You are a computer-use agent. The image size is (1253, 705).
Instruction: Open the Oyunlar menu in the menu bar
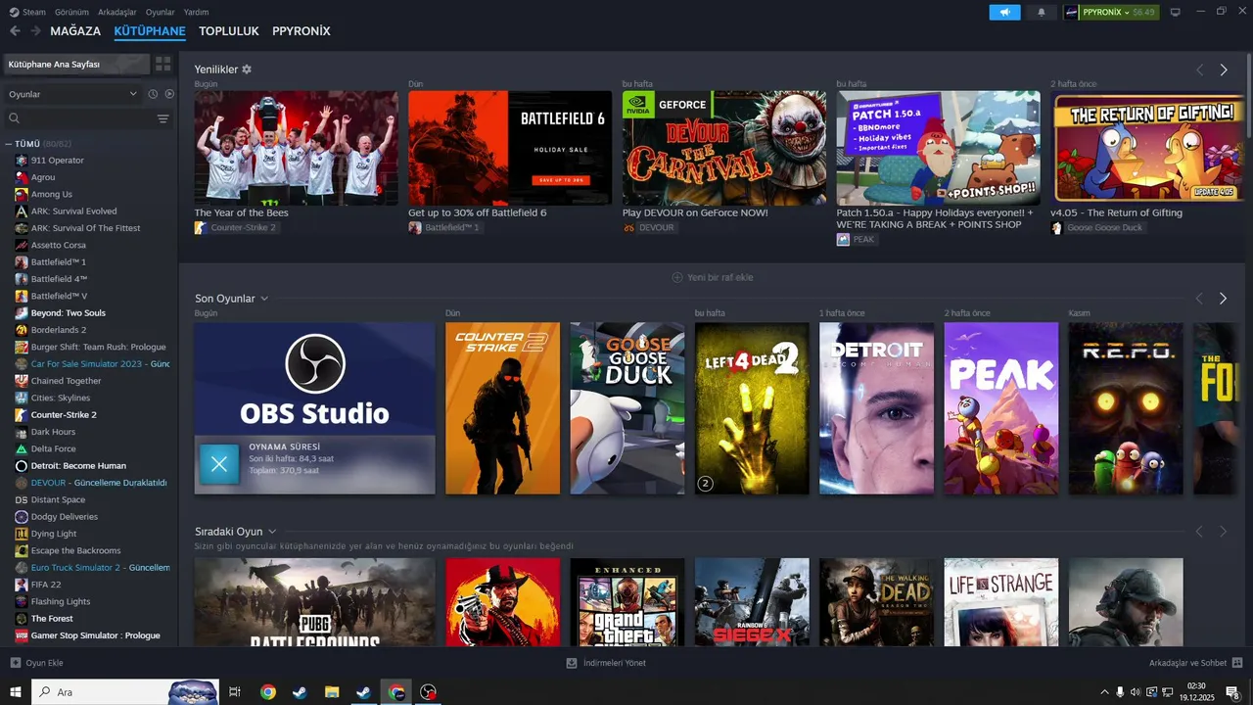[x=161, y=12]
